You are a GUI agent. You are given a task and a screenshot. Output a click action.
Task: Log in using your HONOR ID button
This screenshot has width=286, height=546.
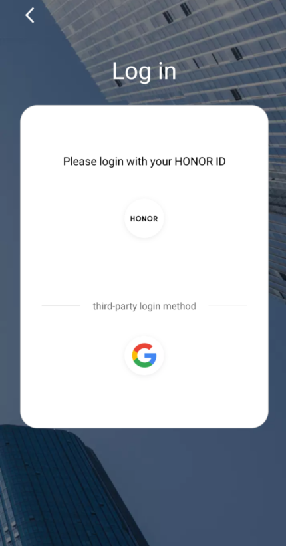coord(144,219)
